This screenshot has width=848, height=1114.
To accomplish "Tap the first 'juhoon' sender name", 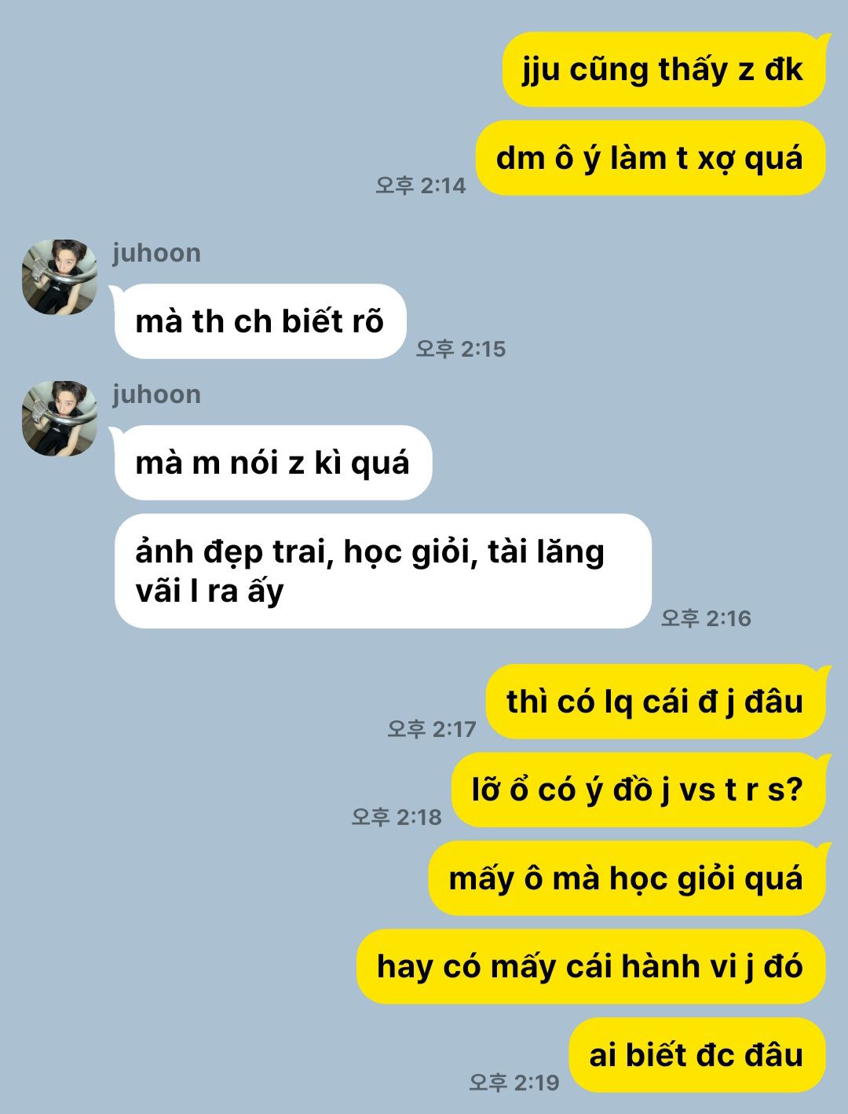I will coord(156,253).
